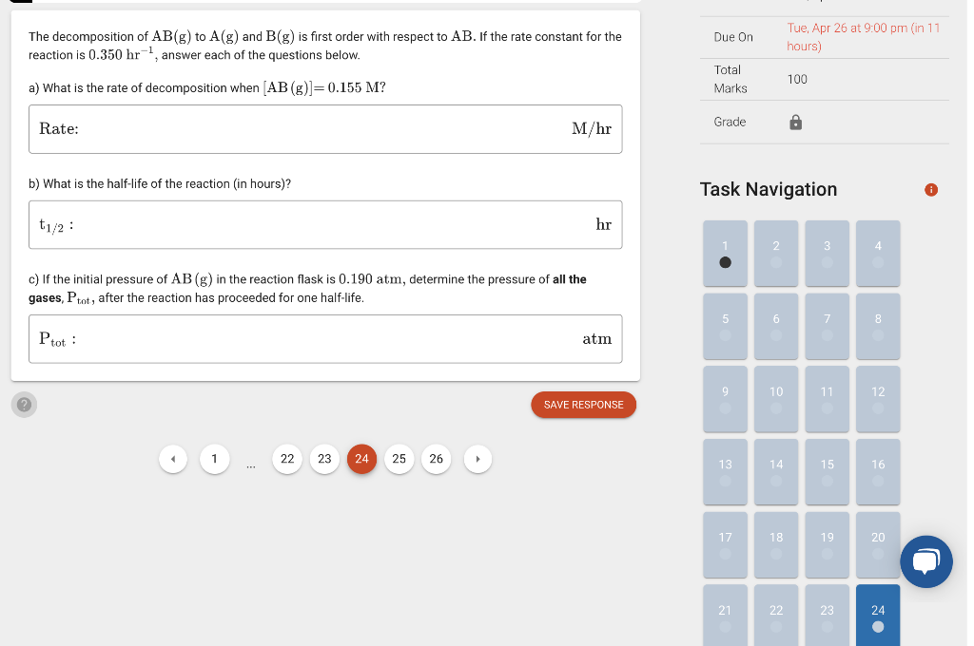This screenshot has width=974, height=646.
Task: Open page 22 in pagination
Action: (287, 459)
